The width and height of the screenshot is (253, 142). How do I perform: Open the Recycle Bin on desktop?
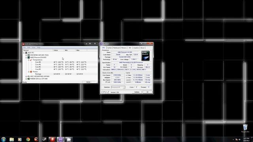coord(245,128)
